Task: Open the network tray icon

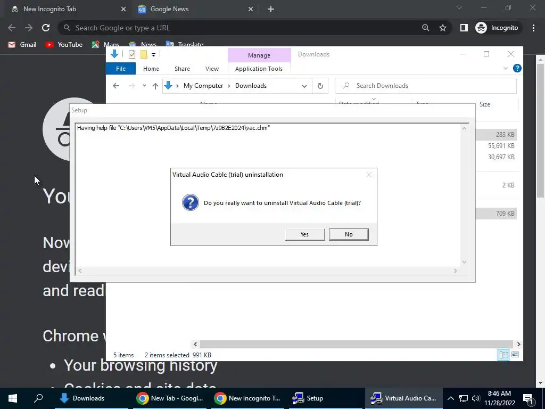Action: tap(464, 398)
